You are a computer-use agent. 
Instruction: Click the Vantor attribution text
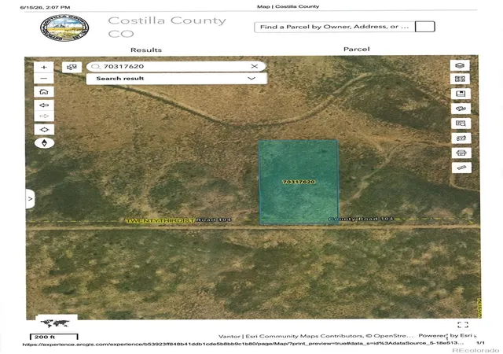pyautogui.click(x=229, y=337)
